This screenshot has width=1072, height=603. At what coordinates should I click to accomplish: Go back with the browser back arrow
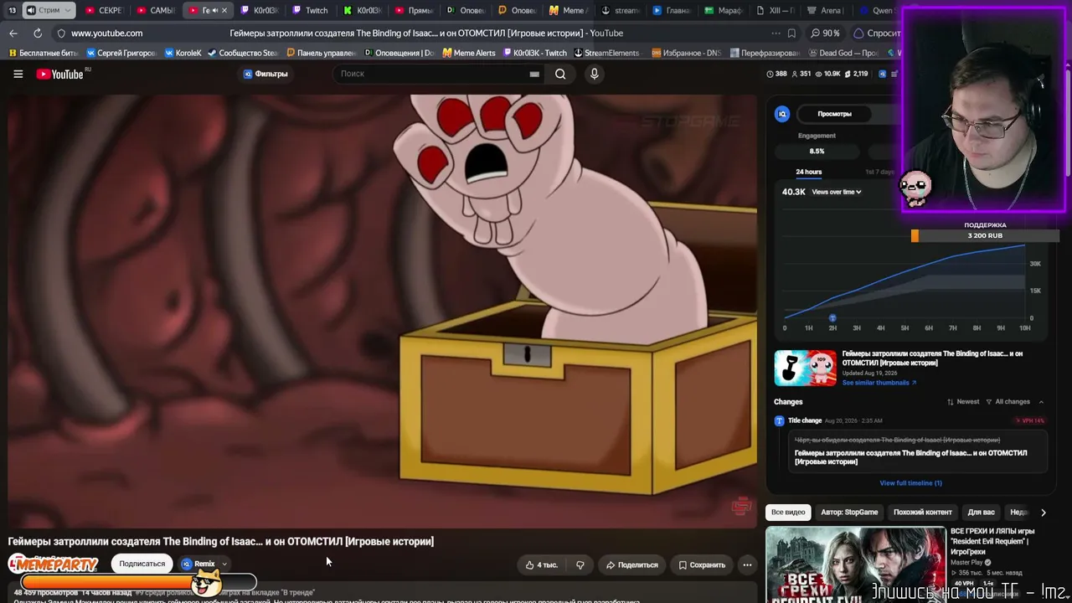(x=13, y=33)
